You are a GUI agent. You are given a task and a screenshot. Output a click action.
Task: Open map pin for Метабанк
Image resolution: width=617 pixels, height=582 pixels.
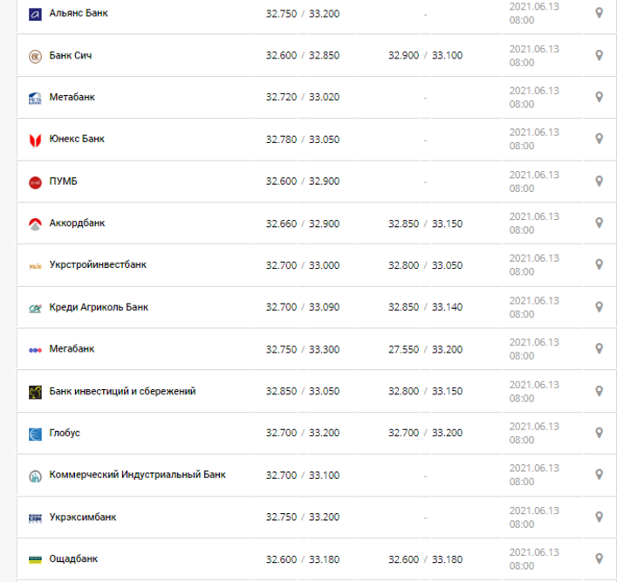click(599, 97)
